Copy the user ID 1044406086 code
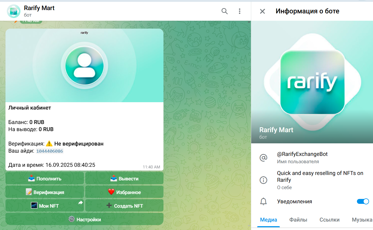The image size is (373, 230). [x=50, y=151]
